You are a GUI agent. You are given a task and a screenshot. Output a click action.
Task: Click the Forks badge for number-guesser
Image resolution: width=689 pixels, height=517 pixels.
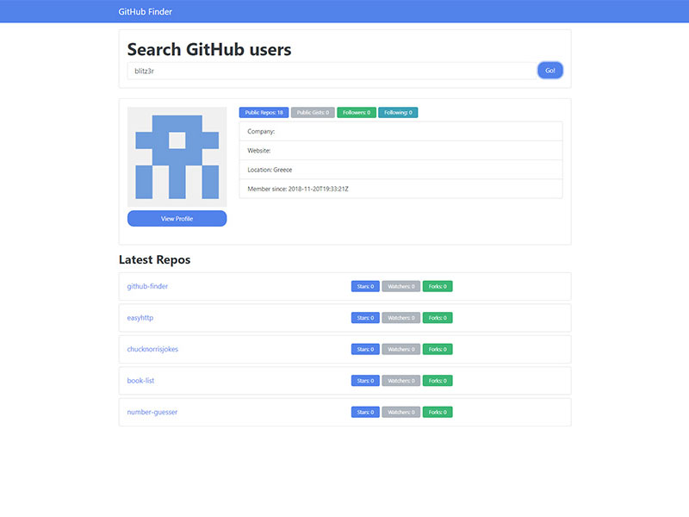point(438,412)
